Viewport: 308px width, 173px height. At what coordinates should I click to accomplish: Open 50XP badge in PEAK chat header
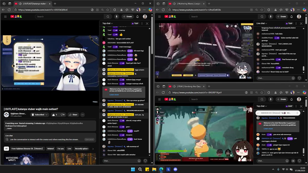[289, 106]
